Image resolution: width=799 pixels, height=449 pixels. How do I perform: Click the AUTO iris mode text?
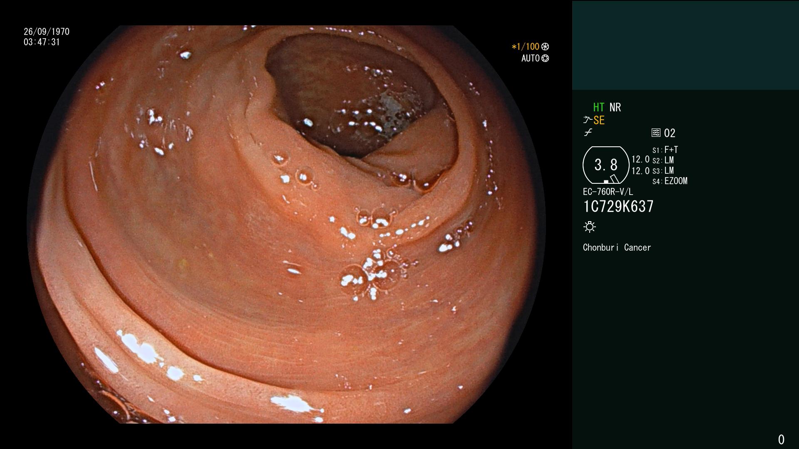pos(531,58)
